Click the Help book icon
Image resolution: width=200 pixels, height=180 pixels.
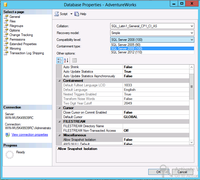tap(77, 14)
